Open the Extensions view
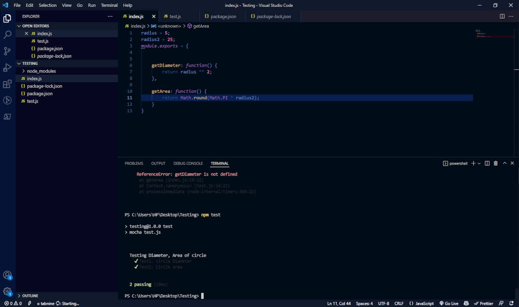 tap(7, 83)
